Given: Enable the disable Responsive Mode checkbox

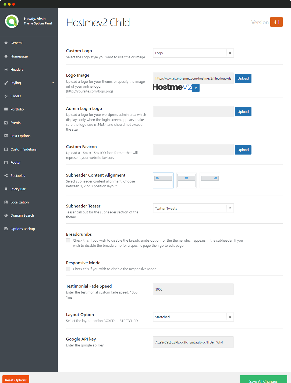Looking at the screenshot, I should click(x=68, y=269).
